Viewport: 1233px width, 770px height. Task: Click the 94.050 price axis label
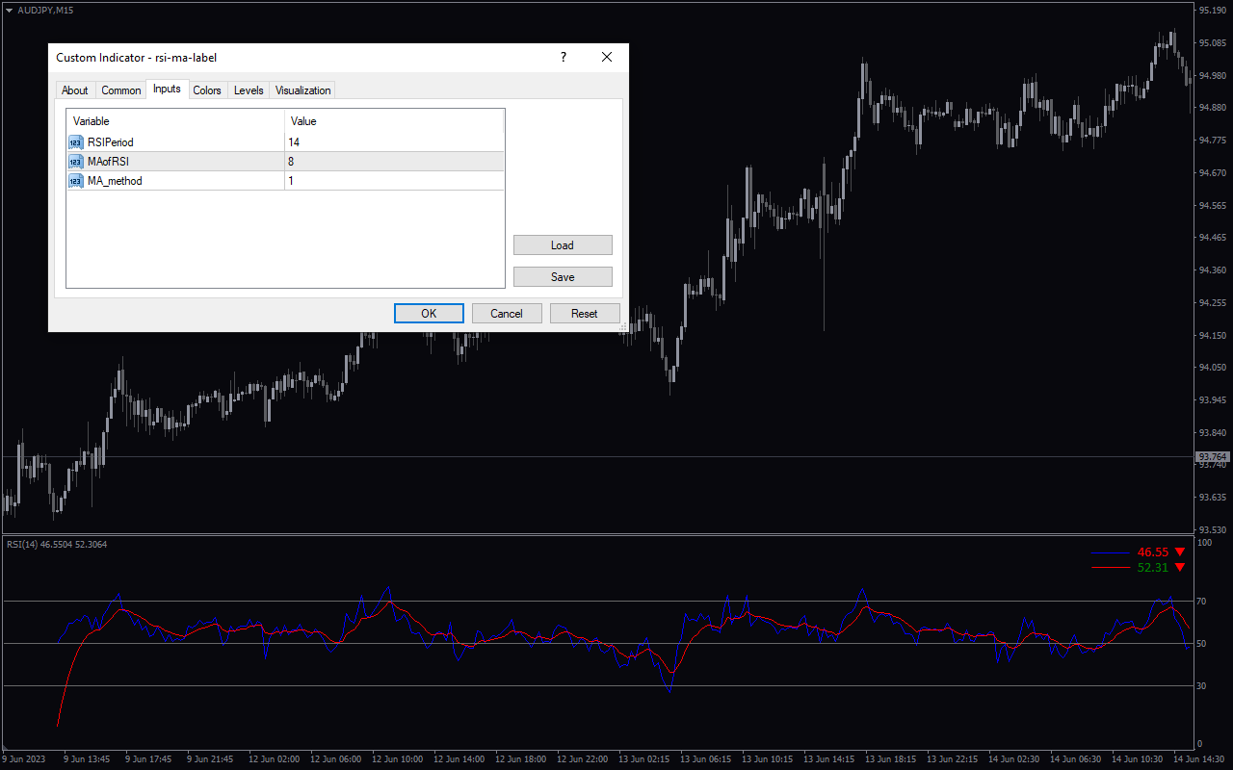pos(1213,368)
